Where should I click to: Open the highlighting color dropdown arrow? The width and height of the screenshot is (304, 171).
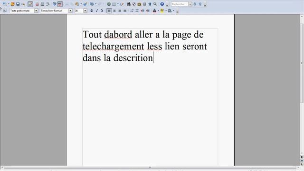click(166, 10)
